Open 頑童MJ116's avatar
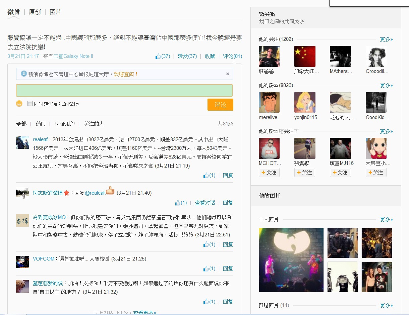Viewport: 409px width, 315px height. (340, 148)
